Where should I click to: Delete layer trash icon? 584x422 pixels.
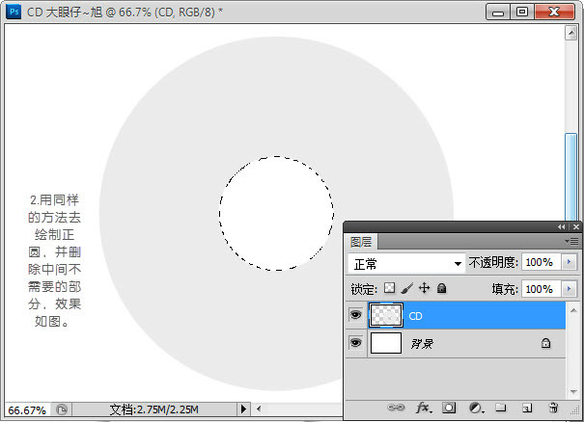click(x=553, y=408)
